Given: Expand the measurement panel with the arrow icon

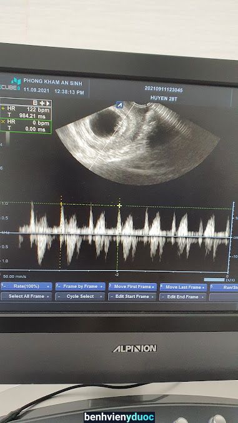Looking at the screenshot, I should tap(48, 103).
